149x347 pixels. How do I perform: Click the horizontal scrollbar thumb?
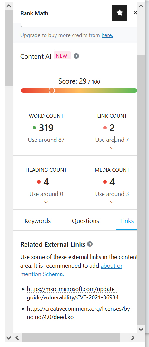tap(71, 338)
